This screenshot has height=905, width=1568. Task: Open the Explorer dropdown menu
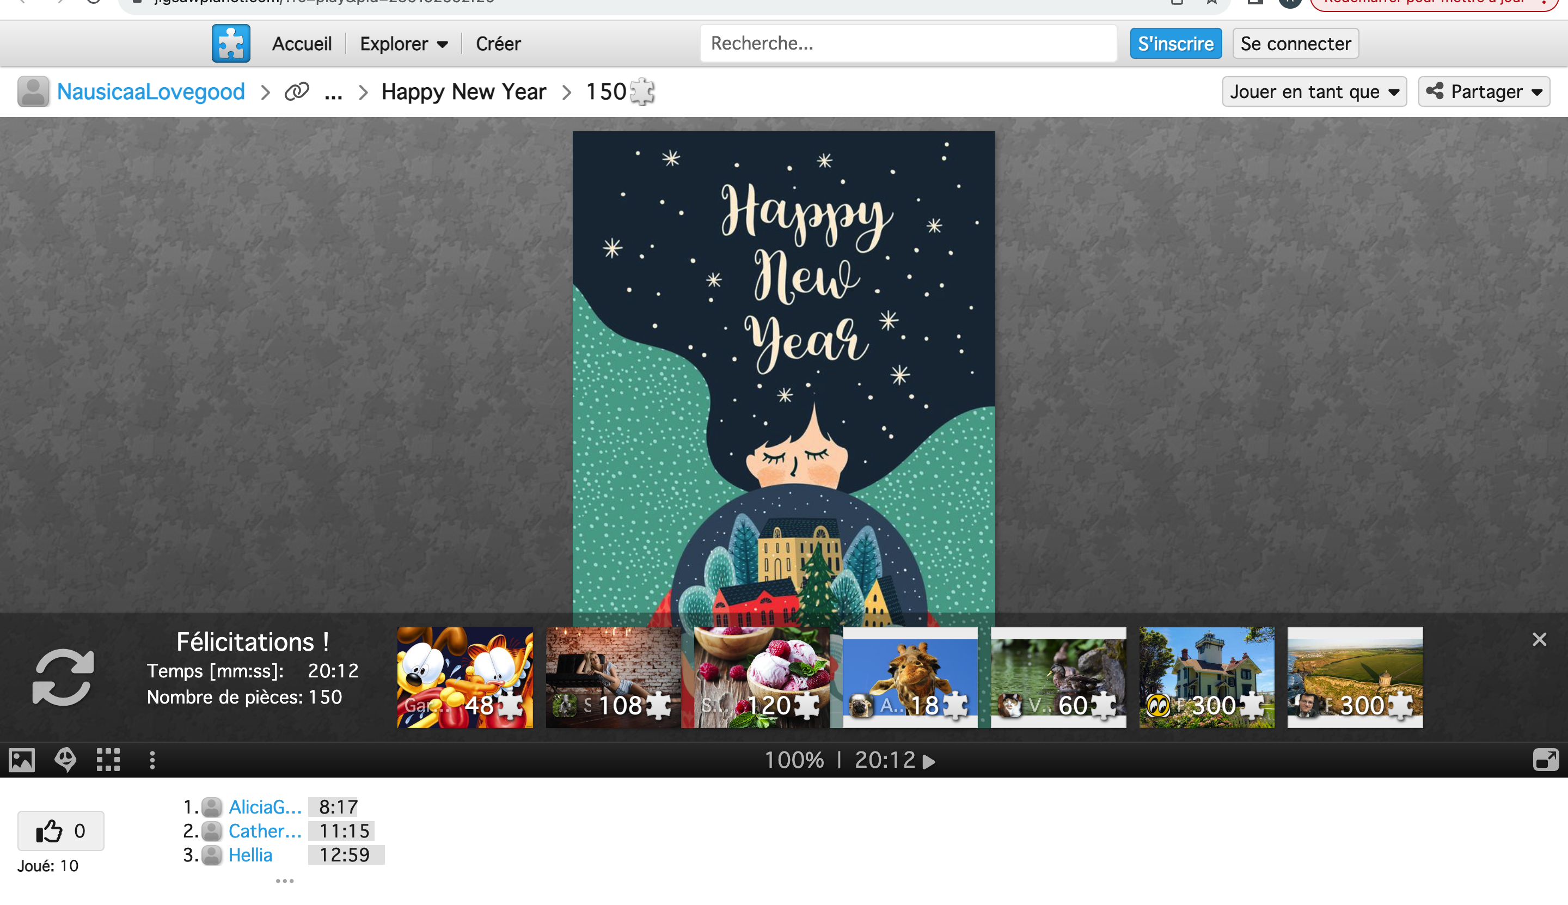pos(404,44)
